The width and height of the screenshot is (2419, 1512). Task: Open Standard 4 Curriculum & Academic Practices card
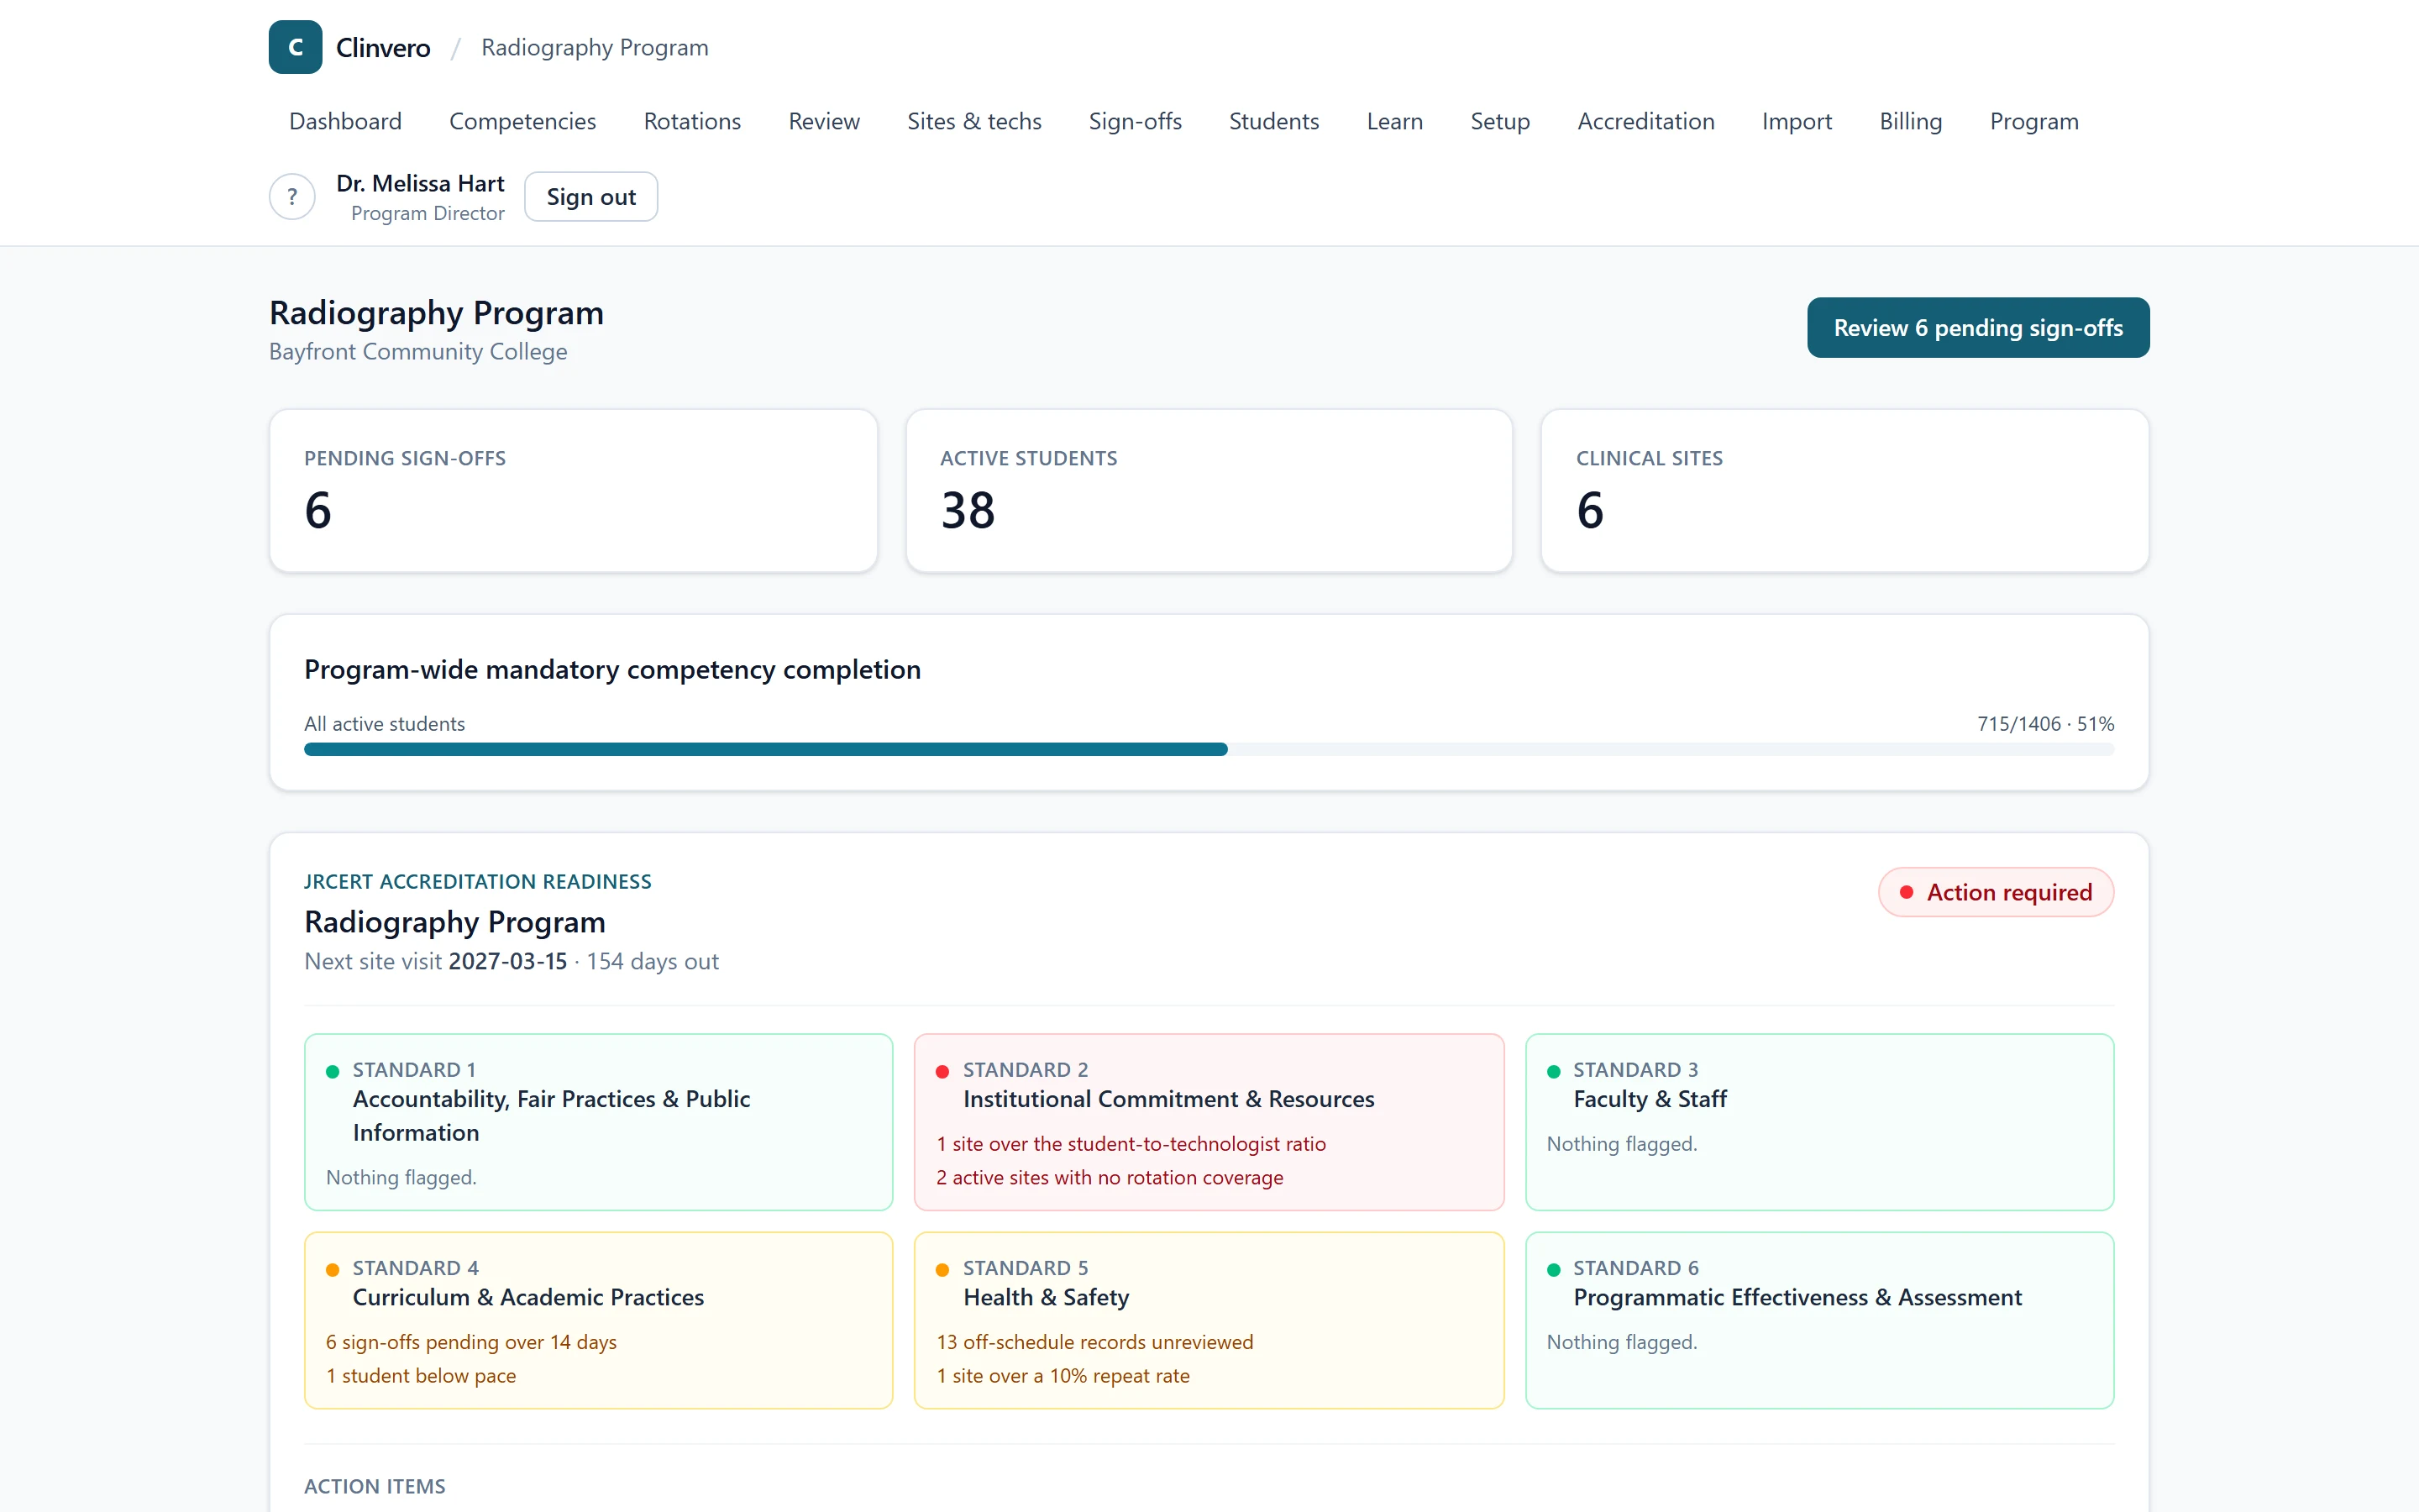pos(599,1321)
